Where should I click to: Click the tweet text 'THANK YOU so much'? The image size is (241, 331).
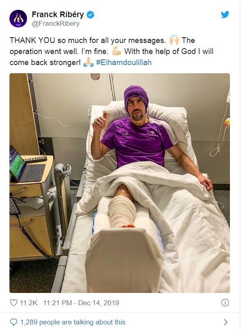point(48,40)
